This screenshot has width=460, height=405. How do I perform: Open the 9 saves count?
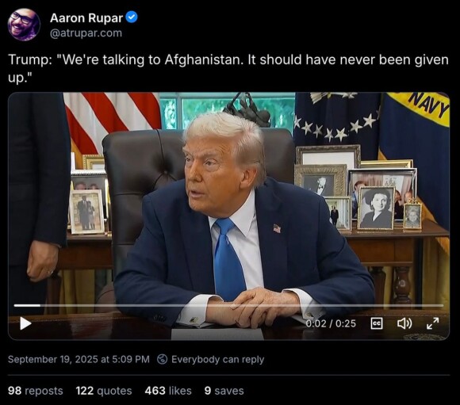click(x=224, y=391)
